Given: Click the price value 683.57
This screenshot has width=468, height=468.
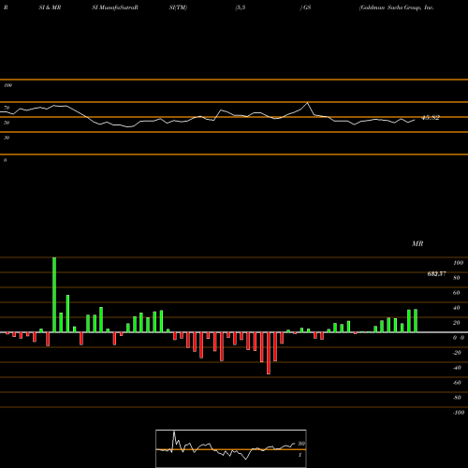Looking at the screenshot, I should [x=436, y=273].
